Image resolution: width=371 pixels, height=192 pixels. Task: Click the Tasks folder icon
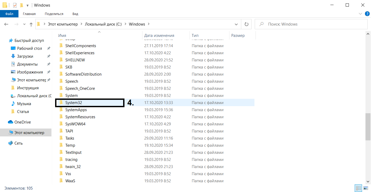click(61, 138)
